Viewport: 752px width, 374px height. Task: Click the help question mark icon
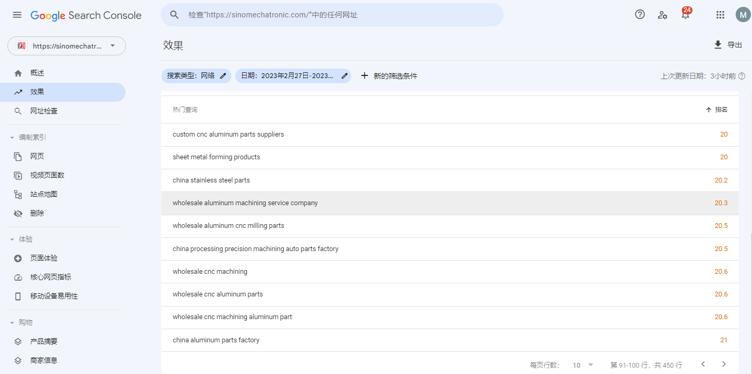(640, 15)
